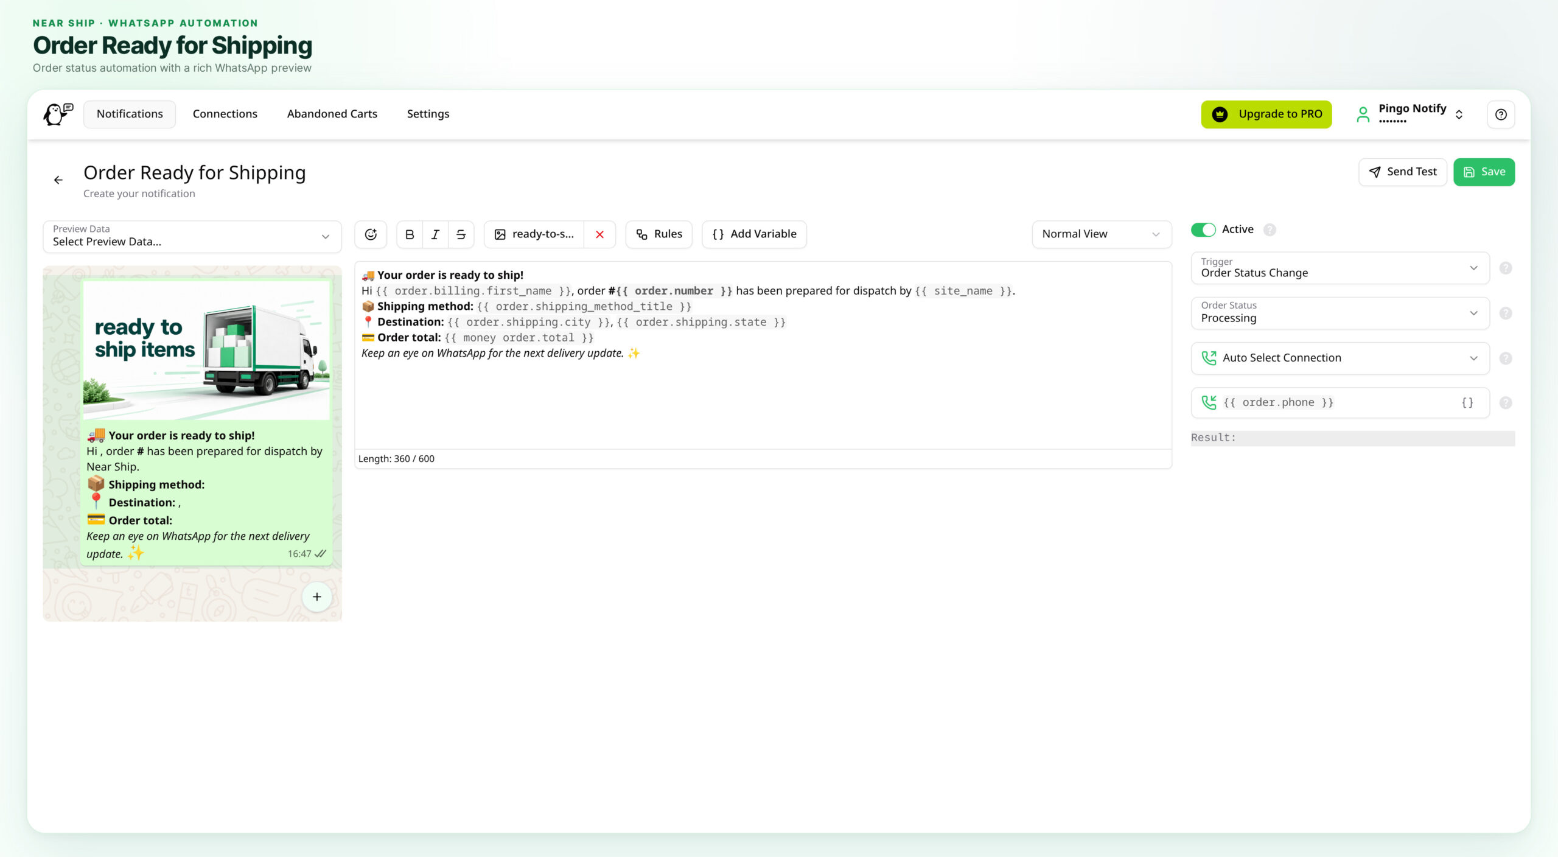Click Add Variable button
This screenshot has width=1558, height=857.
pyautogui.click(x=755, y=234)
